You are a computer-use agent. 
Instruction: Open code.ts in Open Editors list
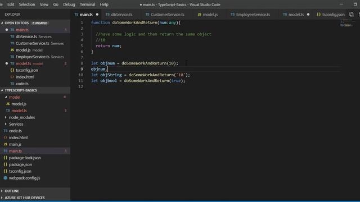click(x=35, y=84)
